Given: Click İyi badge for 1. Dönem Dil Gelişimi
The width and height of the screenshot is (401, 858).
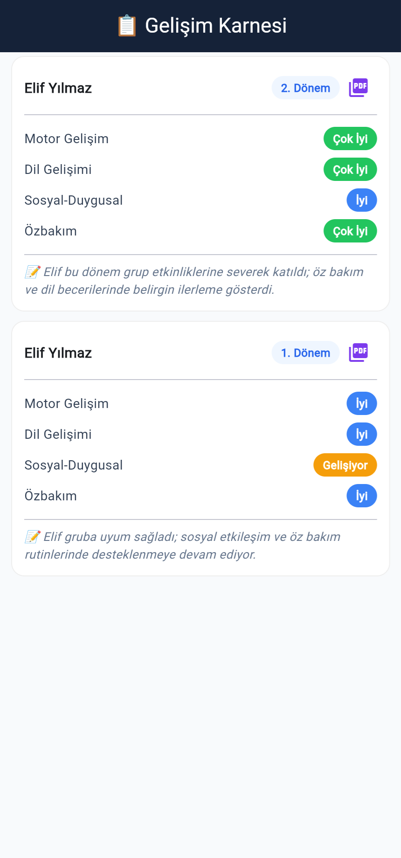Looking at the screenshot, I should tap(362, 434).
